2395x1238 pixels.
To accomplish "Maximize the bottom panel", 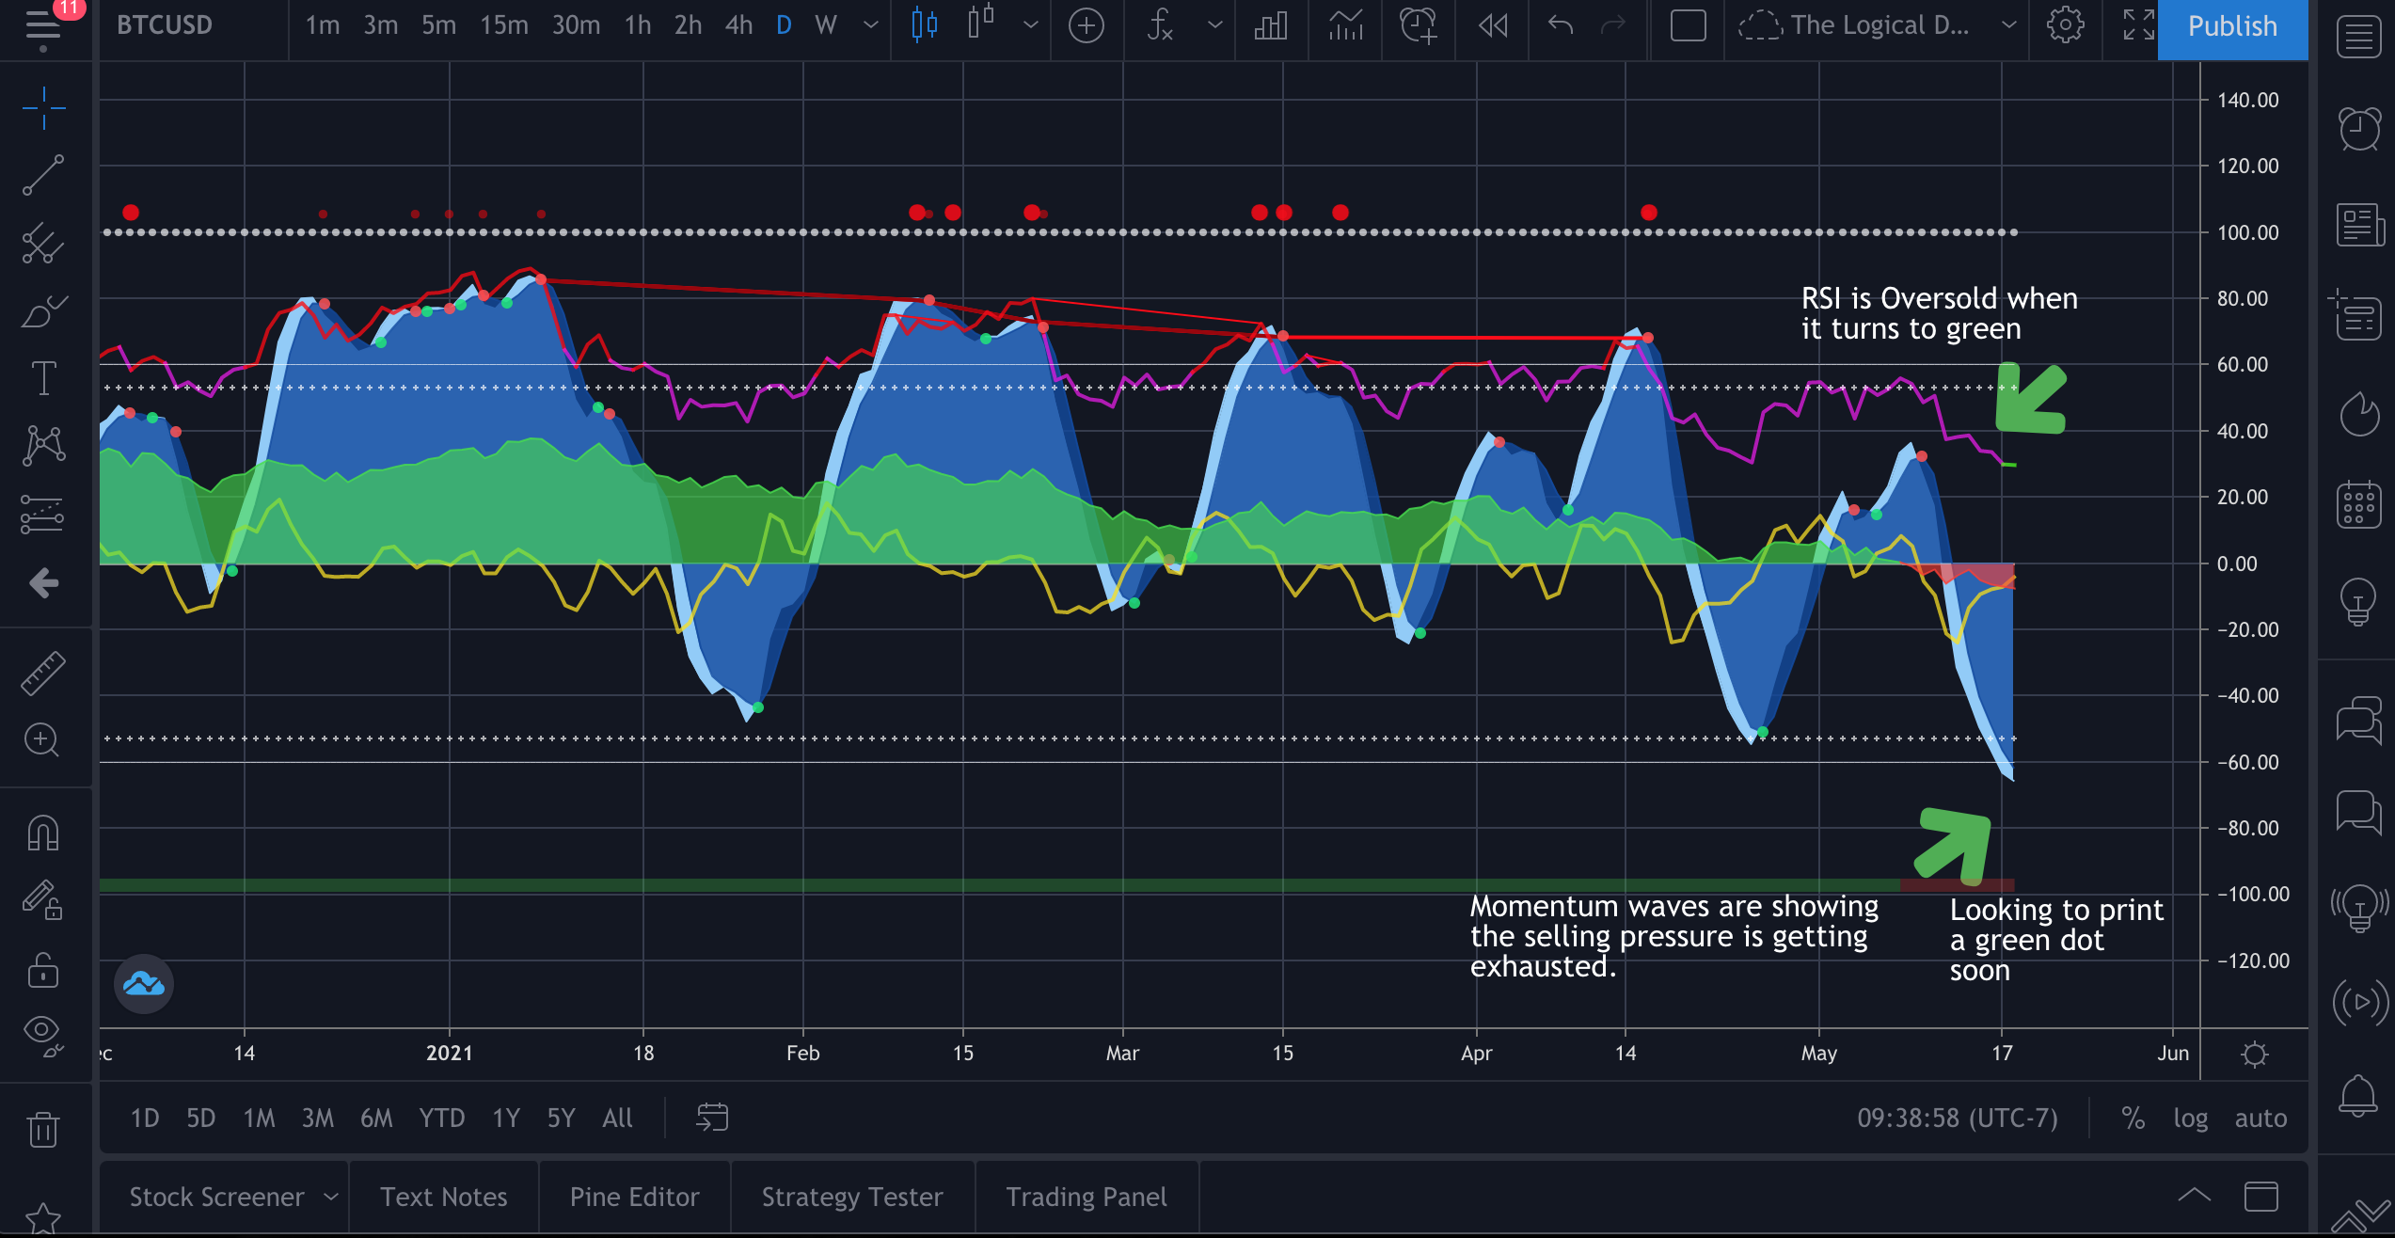I will [2261, 1196].
